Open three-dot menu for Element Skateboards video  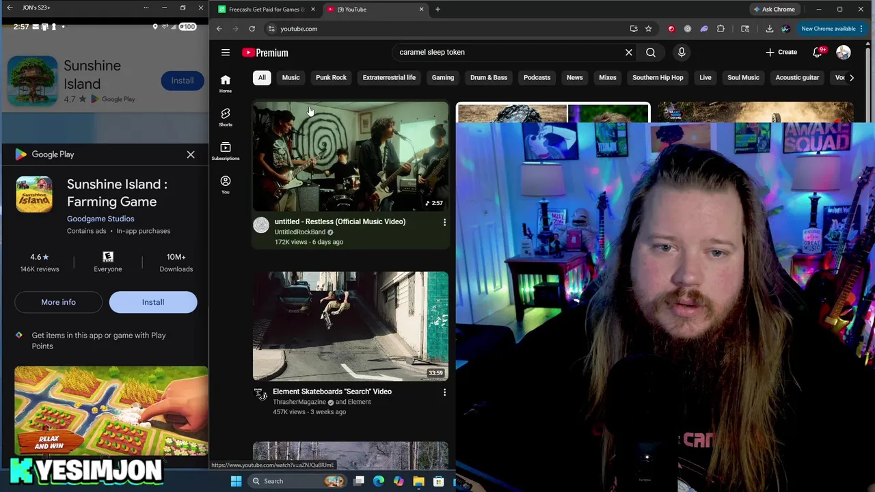click(444, 392)
